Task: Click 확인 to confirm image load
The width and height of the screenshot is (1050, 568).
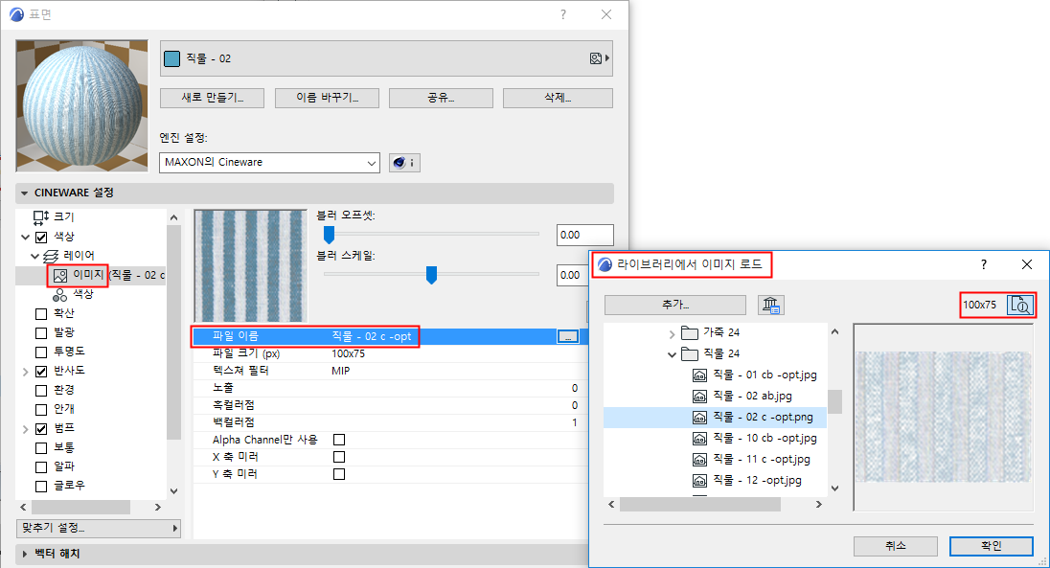Action: (991, 546)
